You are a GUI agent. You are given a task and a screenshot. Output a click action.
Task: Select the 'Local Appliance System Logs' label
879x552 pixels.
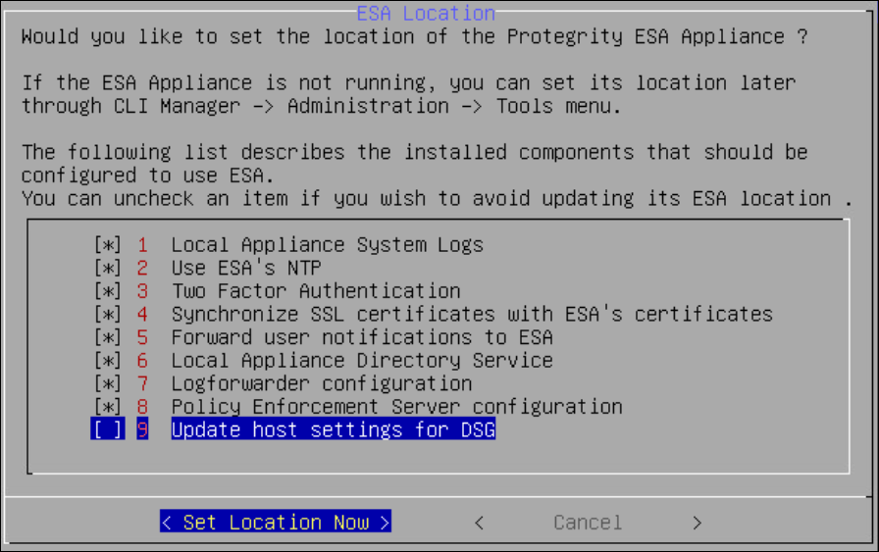tap(328, 245)
